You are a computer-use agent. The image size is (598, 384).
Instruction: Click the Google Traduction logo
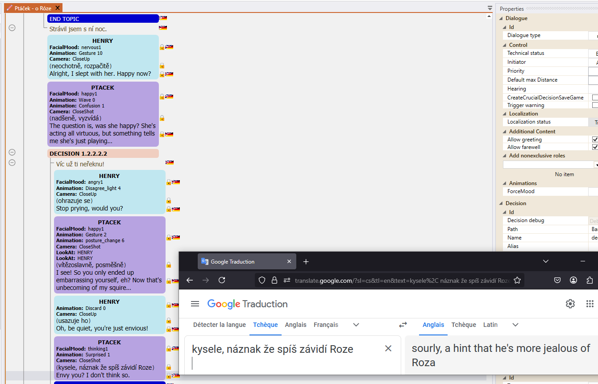click(x=248, y=304)
